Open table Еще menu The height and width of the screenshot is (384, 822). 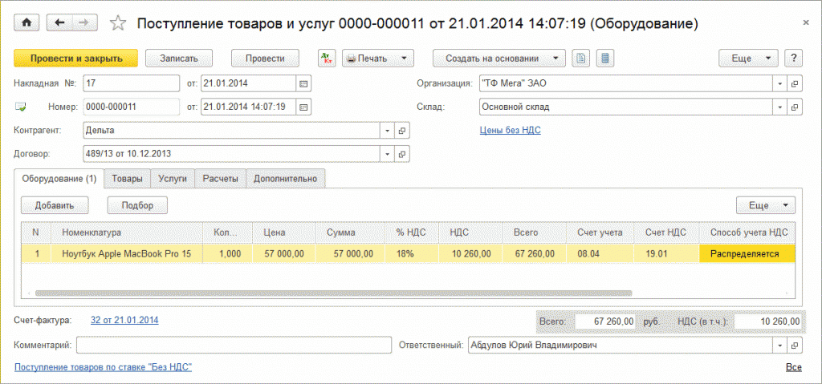[765, 205]
